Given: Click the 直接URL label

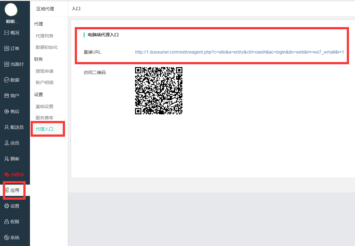Looking at the screenshot, I should point(92,52).
